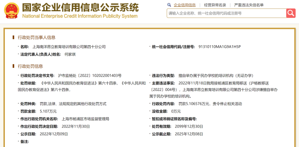Click the company name 上海南洋昂立教育培训有限公司第四十分公司
Screen dimensions: 299x147
pos(69,47)
